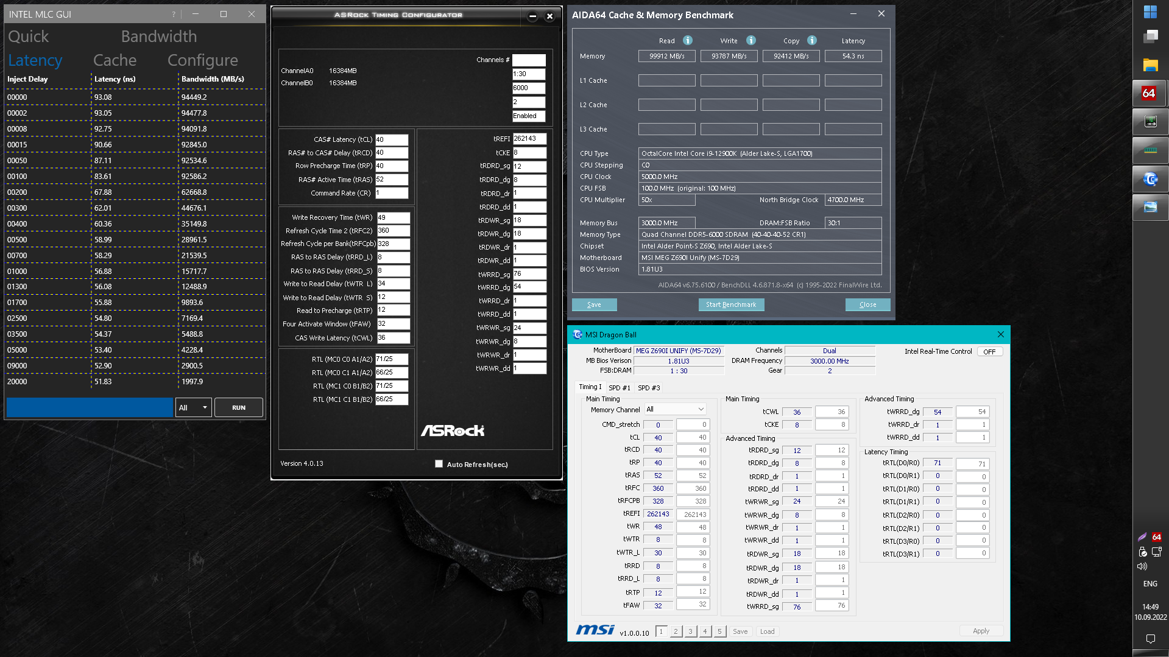Switch to the Bandwidth tab in MLC
Screen dimensions: 1169x657
pyautogui.click(x=159, y=37)
